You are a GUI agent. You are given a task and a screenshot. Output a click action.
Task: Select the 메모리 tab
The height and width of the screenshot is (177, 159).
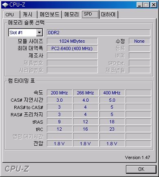pyautogui.click(x=71, y=15)
